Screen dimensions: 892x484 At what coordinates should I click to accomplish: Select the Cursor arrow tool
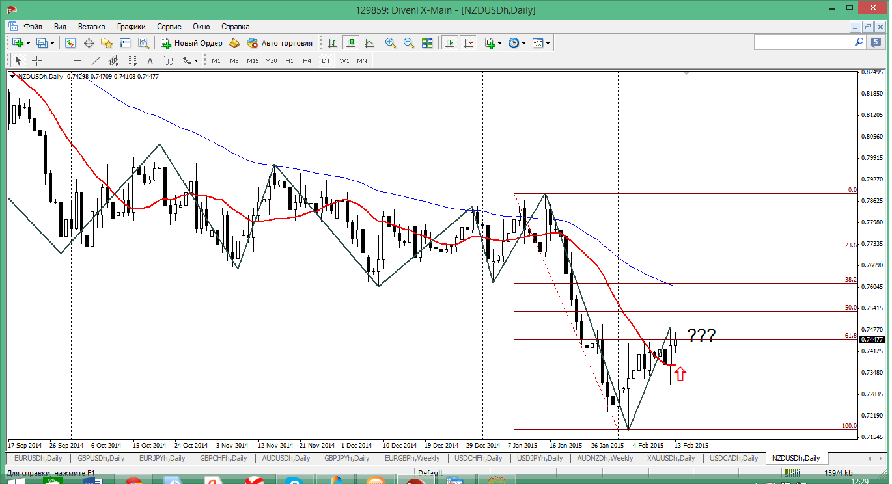[x=18, y=60]
